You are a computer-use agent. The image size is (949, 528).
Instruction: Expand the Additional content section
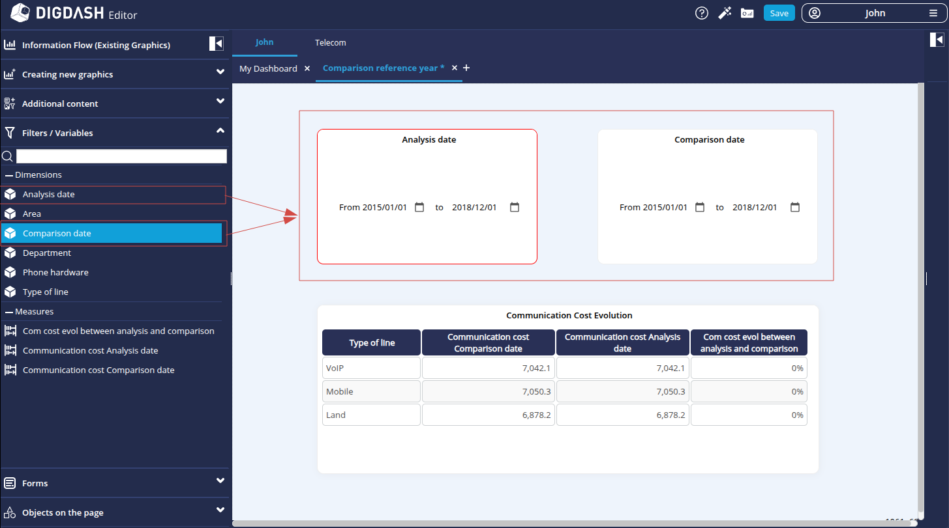pos(220,102)
